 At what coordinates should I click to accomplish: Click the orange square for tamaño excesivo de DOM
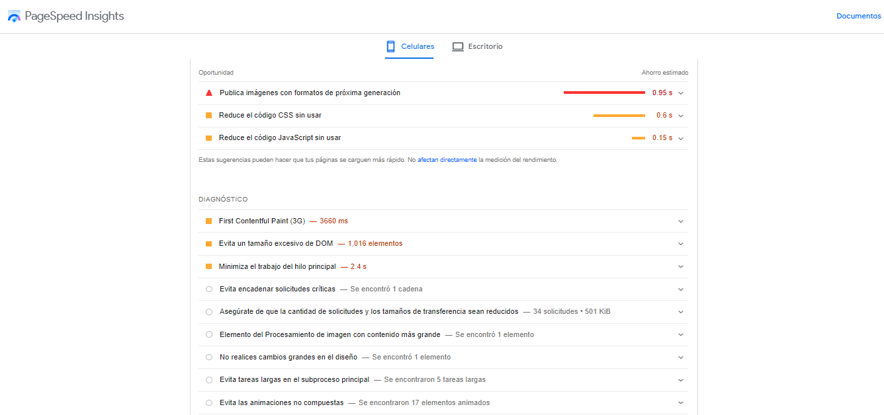(x=208, y=243)
